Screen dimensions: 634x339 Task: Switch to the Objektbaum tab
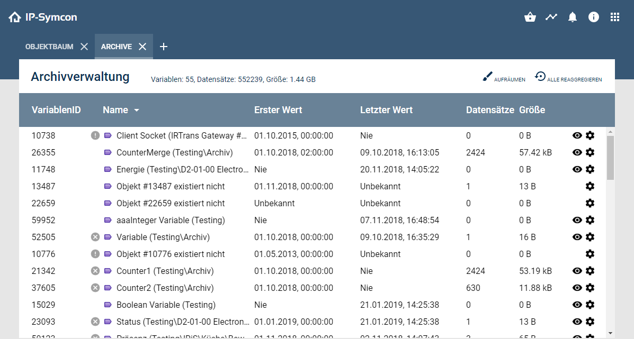(49, 47)
